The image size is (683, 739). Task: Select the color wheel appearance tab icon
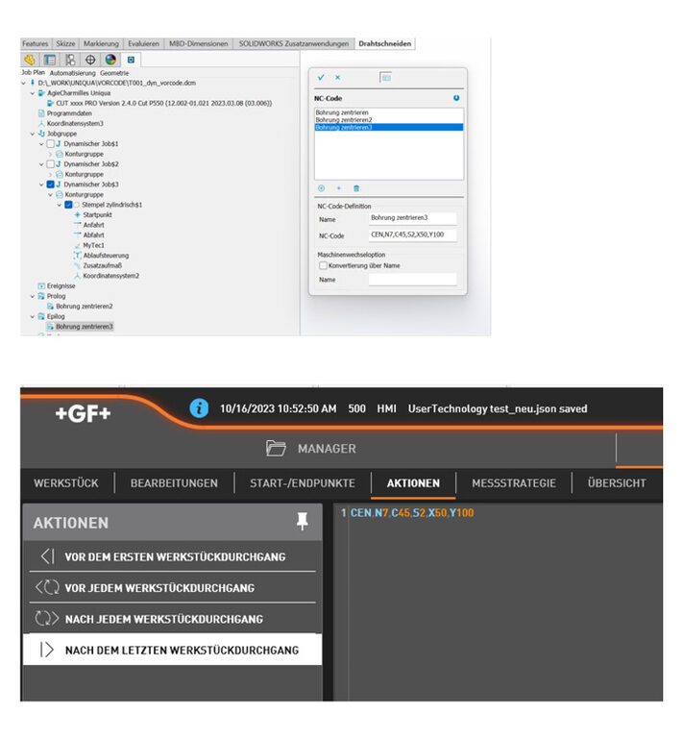coord(110,59)
